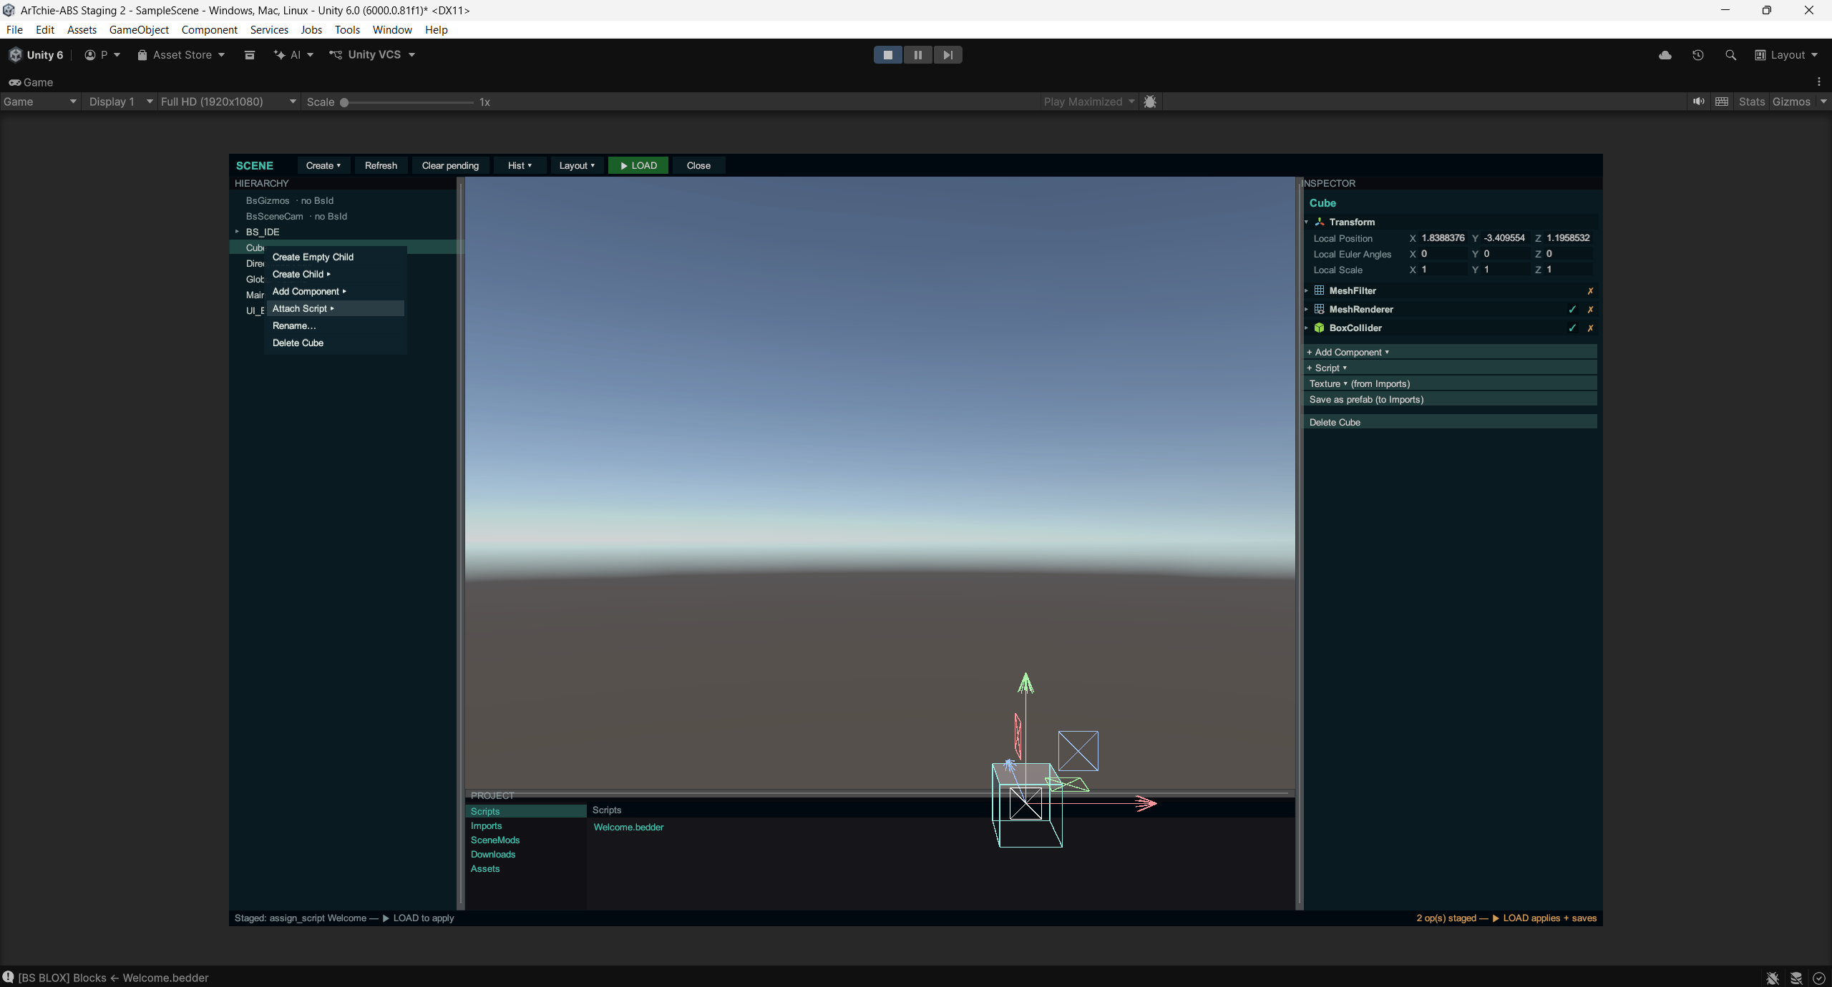1832x987 pixels.
Task: Pause the running game
Action: click(x=918, y=55)
